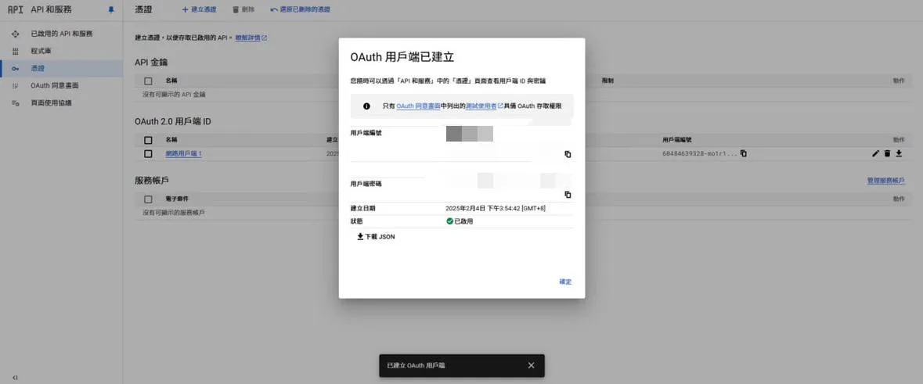
Task: Open 已啟用的 API 和服務 in sidebar
Action: coord(61,34)
